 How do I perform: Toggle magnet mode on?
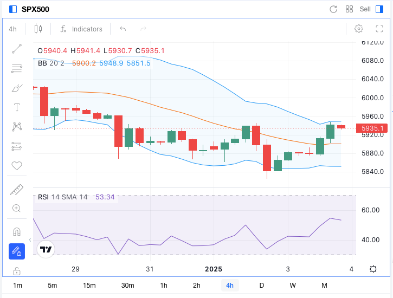click(16, 232)
